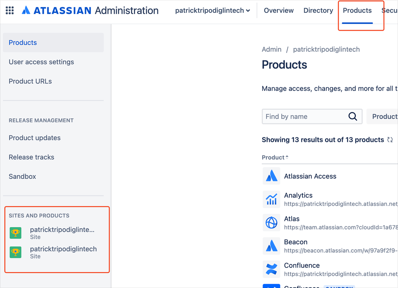This screenshot has height=288, width=398.
Task: Select Products in the left sidebar
Action: [x=53, y=43]
